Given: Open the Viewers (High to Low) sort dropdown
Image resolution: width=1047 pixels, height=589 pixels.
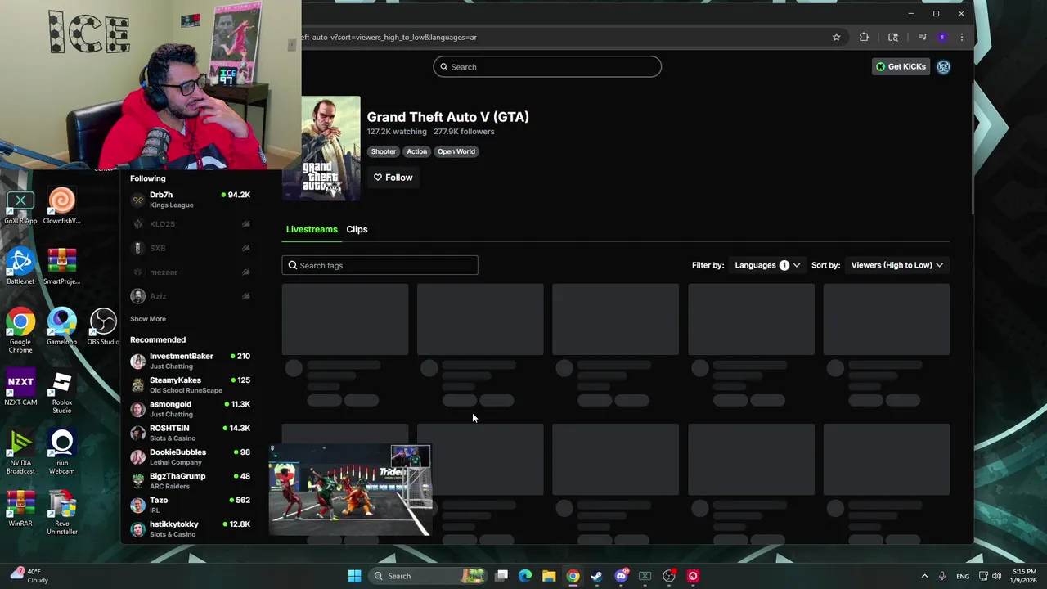Looking at the screenshot, I should pyautogui.click(x=897, y=265).
